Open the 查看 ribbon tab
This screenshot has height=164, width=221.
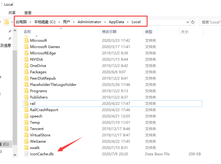[28, 13]
